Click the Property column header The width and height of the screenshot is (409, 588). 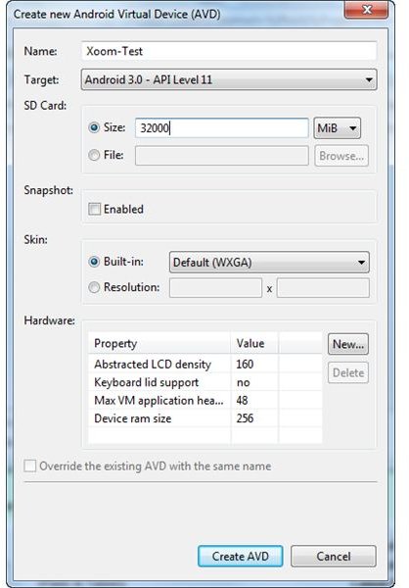(159, 343)
